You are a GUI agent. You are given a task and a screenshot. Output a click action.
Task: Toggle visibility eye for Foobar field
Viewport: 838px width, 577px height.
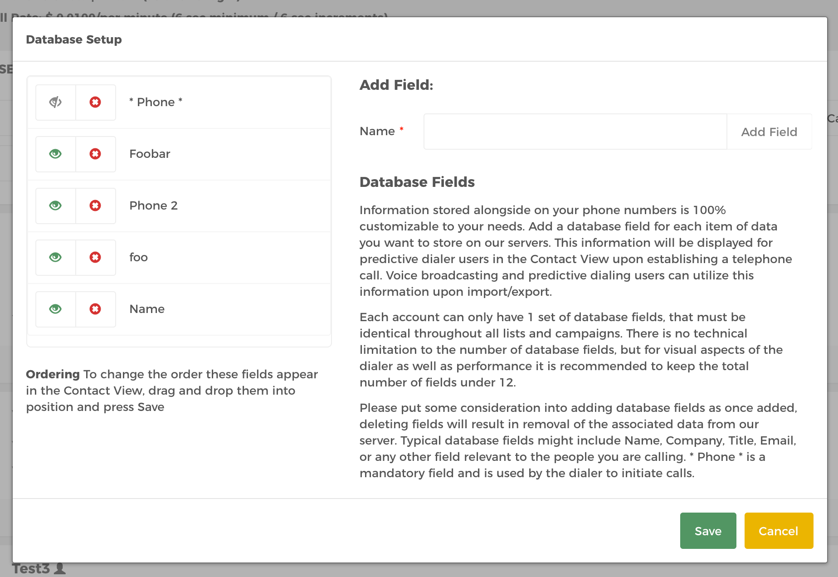(56, 154)
